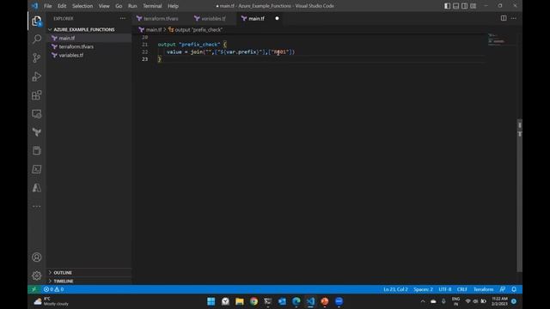
Task: Show additional activity bar views
Action: (36, 206)
